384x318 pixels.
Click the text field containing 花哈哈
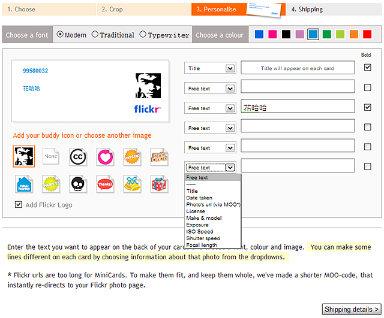point(298,106)
